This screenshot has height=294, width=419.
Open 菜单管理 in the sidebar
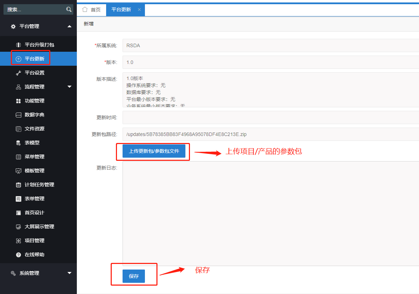34,157
